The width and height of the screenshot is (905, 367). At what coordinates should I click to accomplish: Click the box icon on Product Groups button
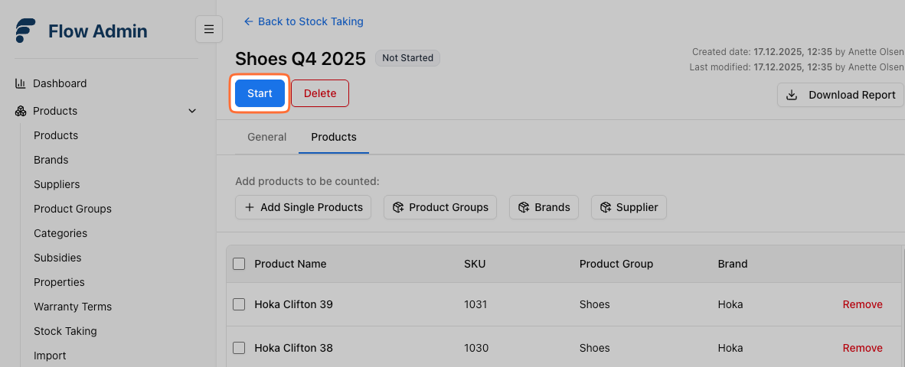[398, 207]
